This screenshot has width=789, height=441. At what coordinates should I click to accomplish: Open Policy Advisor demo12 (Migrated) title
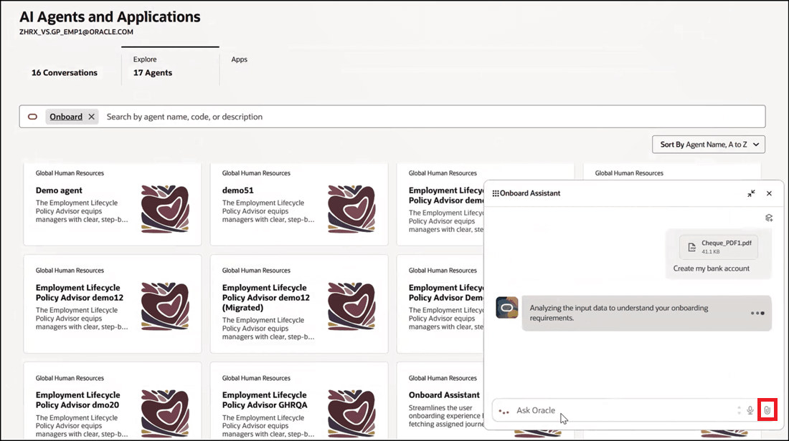click(x=265, y=298)
